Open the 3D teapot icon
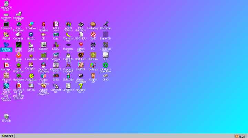Screen dimensions: 248x138 43,35
